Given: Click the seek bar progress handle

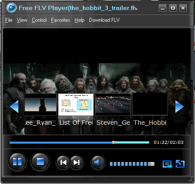Looking at the screenshot, I should [113, 143].
